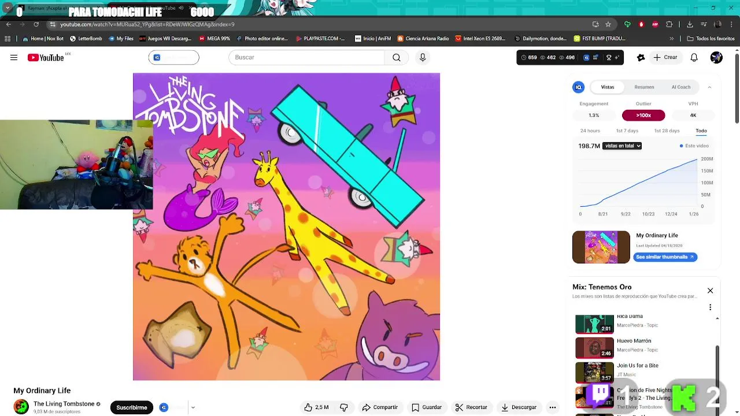Screen dimensions: 740x416
Task: Open the LetterBomb bookmark
Action: coord(86,39)
